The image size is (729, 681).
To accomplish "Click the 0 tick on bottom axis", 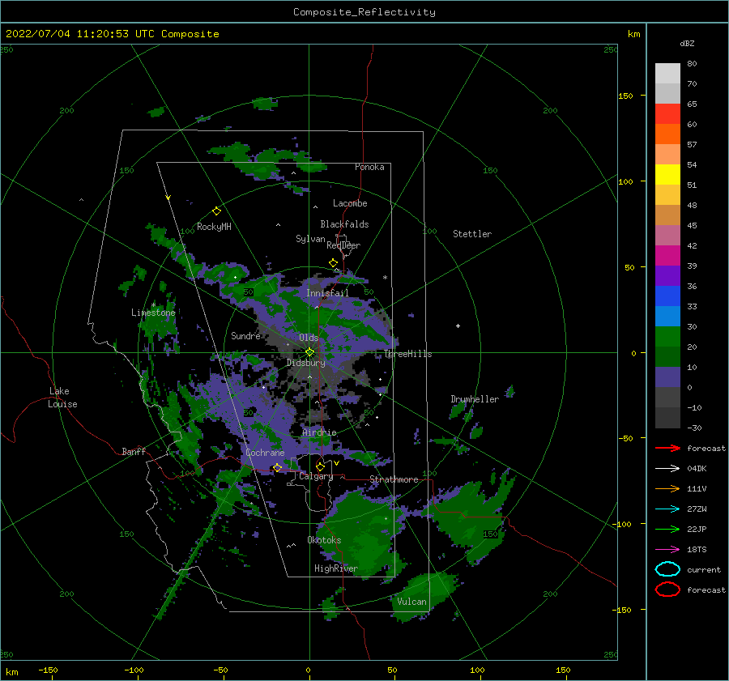I will tap(308, 670).
